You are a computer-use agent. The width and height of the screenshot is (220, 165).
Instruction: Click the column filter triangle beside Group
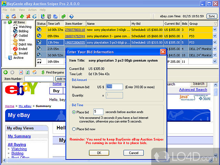(x=215, y=24)
